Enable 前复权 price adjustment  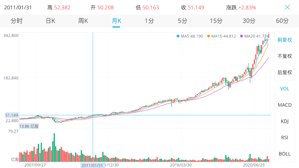(x=285, y=40)
